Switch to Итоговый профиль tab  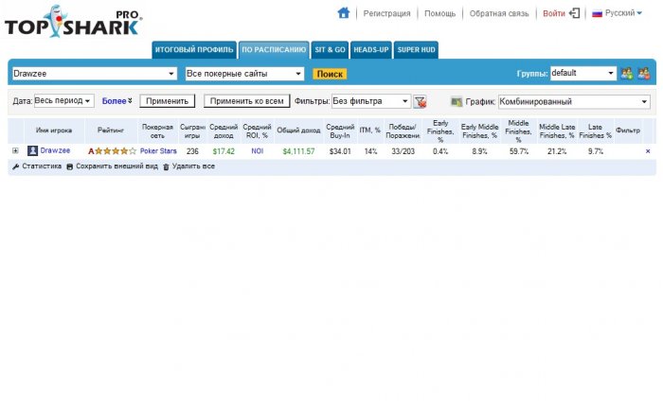[x=194, y=50]
